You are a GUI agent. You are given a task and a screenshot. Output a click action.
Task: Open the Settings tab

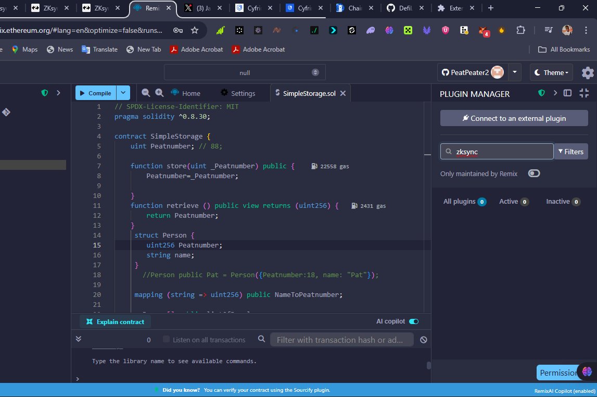click(x=238, y=93)
